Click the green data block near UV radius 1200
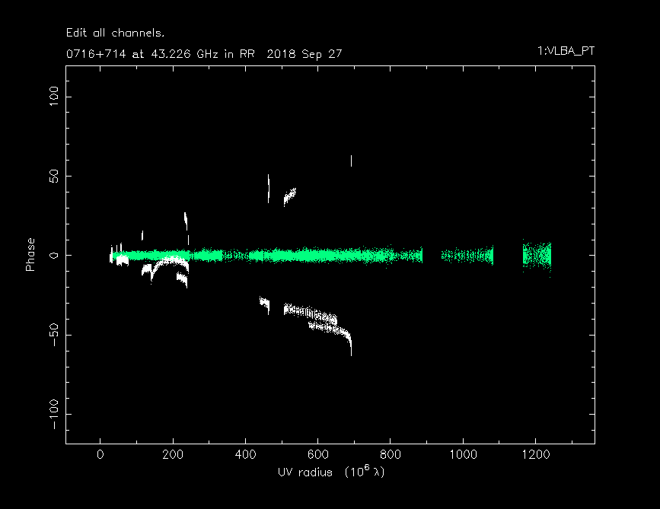The image size is (660, 509). point(537,254)
